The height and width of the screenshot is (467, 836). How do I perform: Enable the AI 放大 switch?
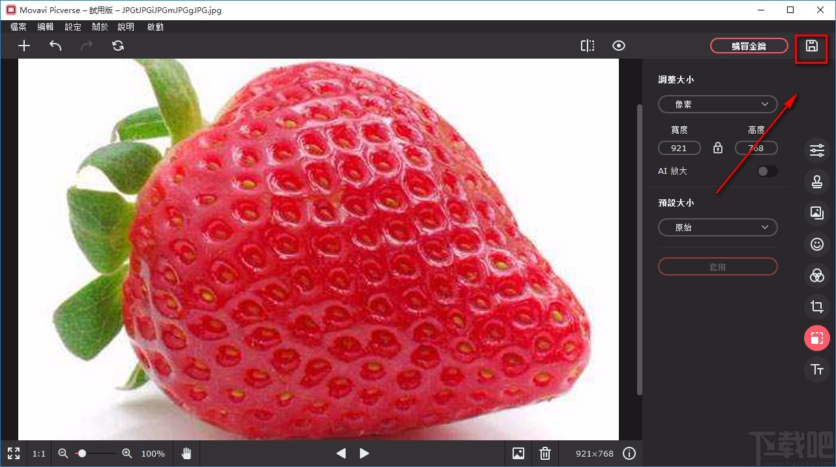(768, 171)
